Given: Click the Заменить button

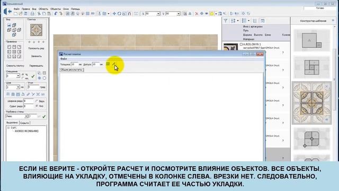Looking at the screenshot, I should 36,56.
